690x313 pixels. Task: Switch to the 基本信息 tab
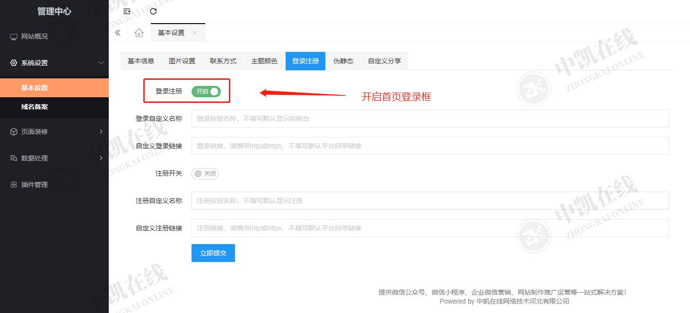pos(141,61)
